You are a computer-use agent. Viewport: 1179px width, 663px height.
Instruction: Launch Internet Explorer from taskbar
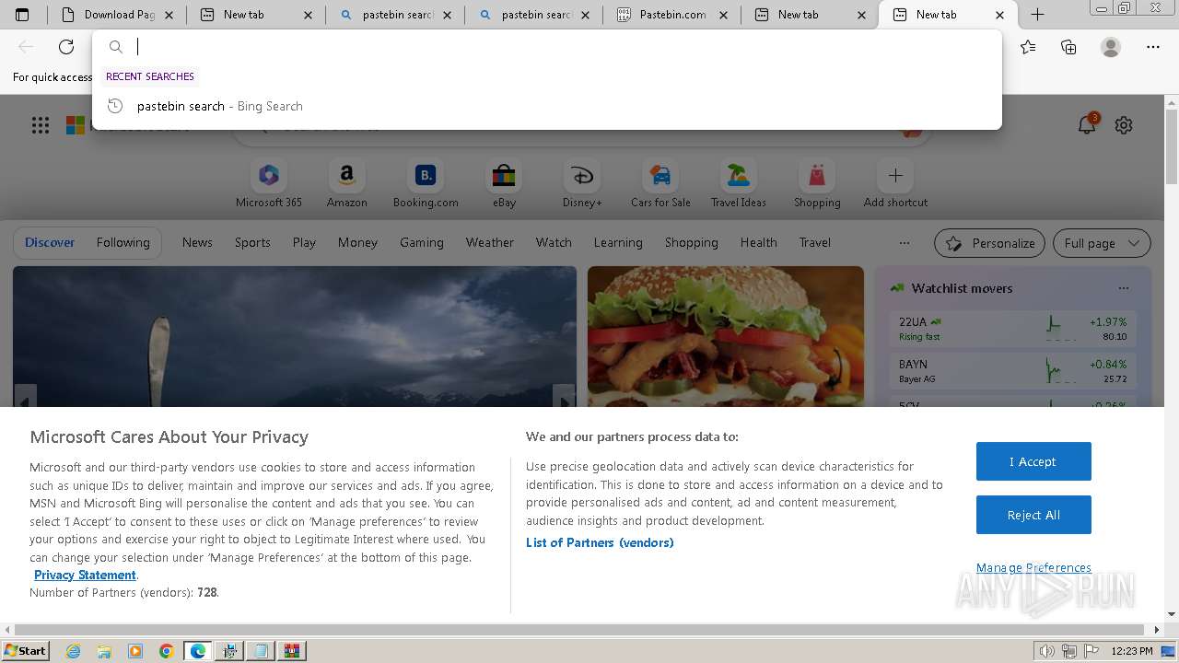(73, 651)
